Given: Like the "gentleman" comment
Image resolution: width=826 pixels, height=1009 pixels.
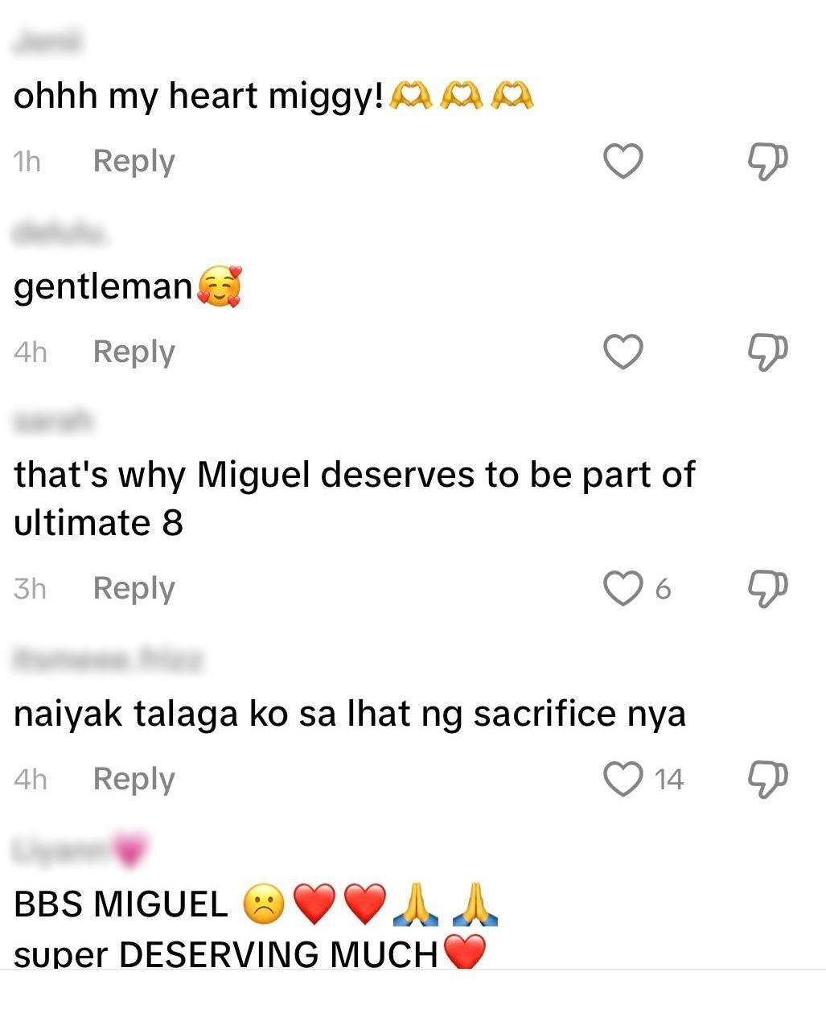Looking at the screenshot, I should click(x=623, y=352).
